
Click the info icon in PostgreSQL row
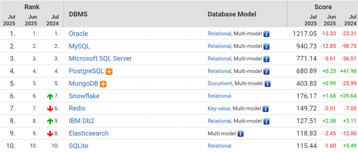tap(267, 71)
